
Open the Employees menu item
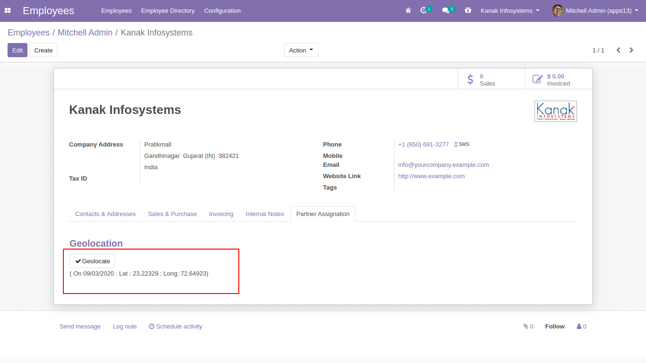pos(116,10)
